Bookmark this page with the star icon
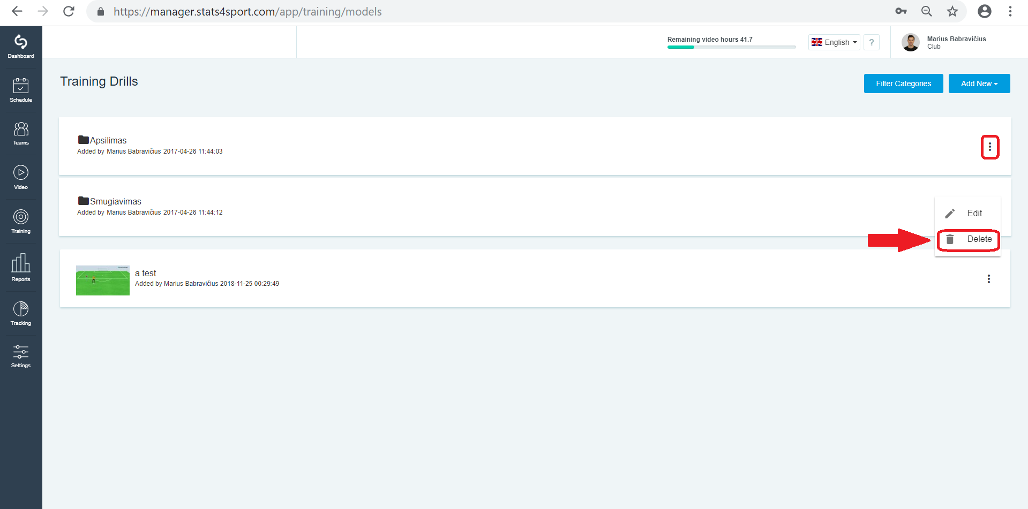 click(x=952, y=11)
